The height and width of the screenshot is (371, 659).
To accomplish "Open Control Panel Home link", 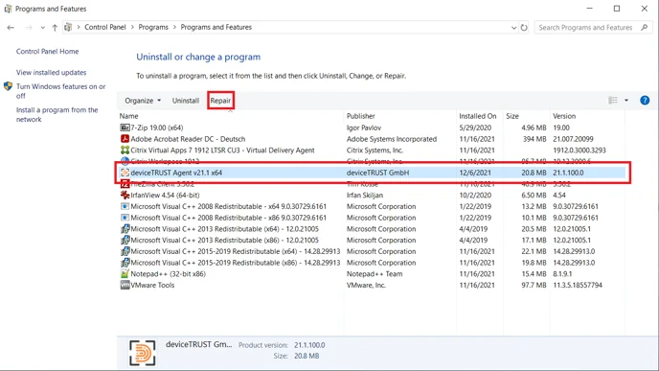I will pos(48,52).
